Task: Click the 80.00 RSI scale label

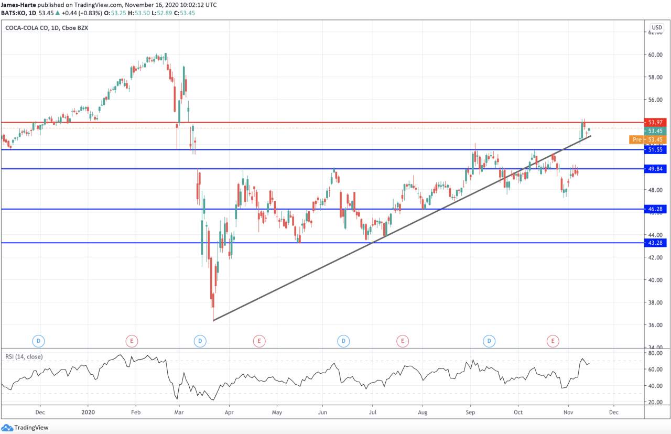Action: point(655,353)
